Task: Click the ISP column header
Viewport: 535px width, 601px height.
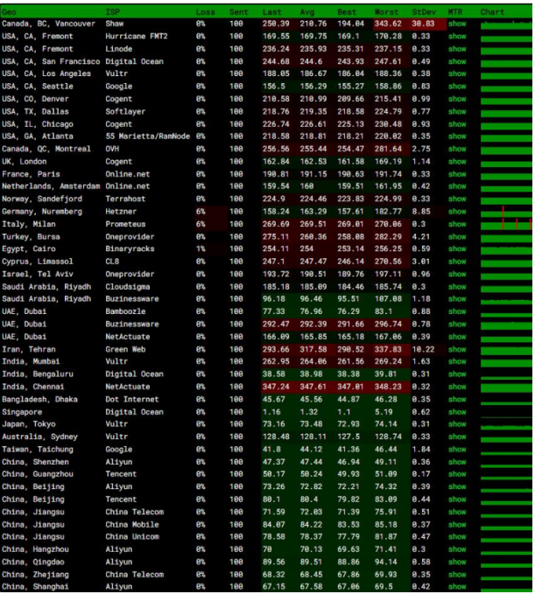Action: pyautogui.click(x=113, y=12)
